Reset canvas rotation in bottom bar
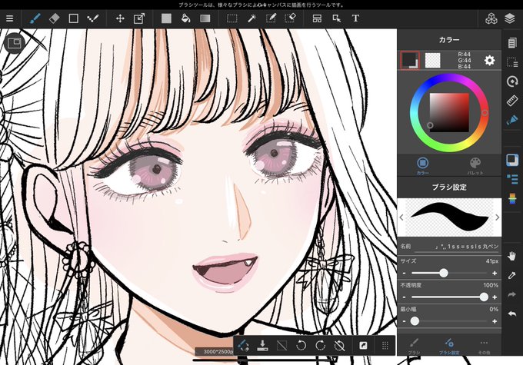Image resolution: width=523 pixels, height=365 pixels. (x=339, y=346)
